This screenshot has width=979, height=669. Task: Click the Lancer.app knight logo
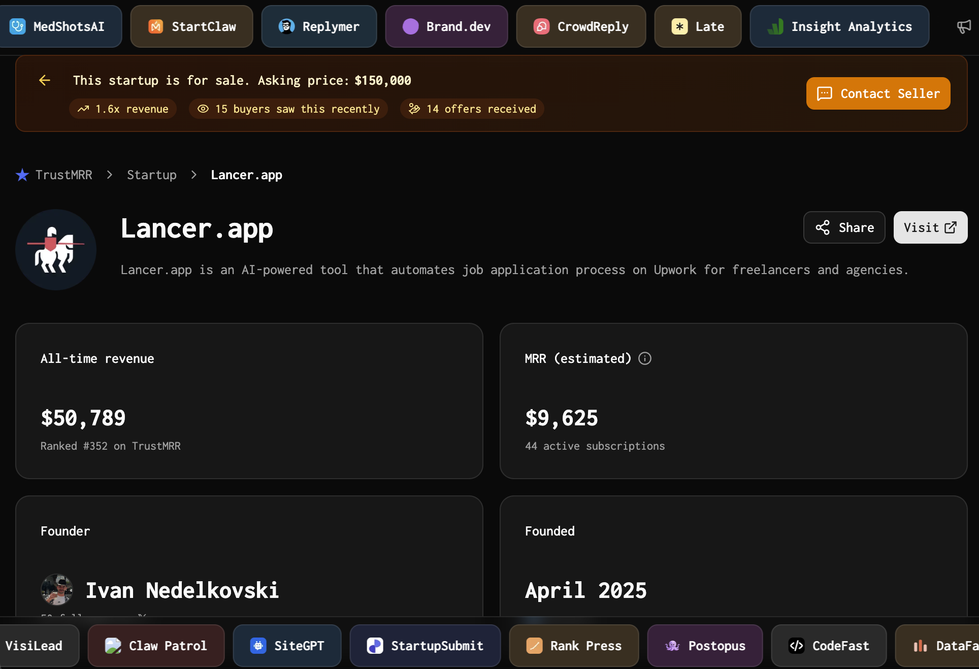[56, 250]
